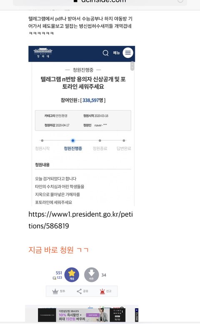Click the magnifier search icon in 청와대 header
The image size is (200, 324).
point(105,53)
